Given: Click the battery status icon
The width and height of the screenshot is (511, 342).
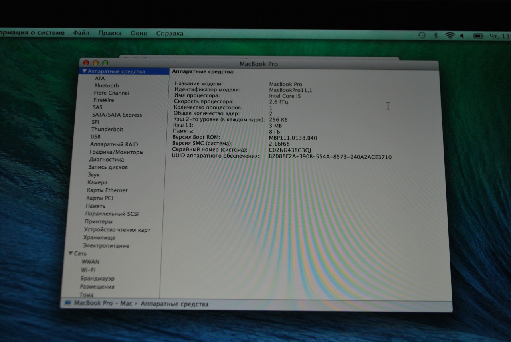Looking at the screenshot, I should (478, 36).
